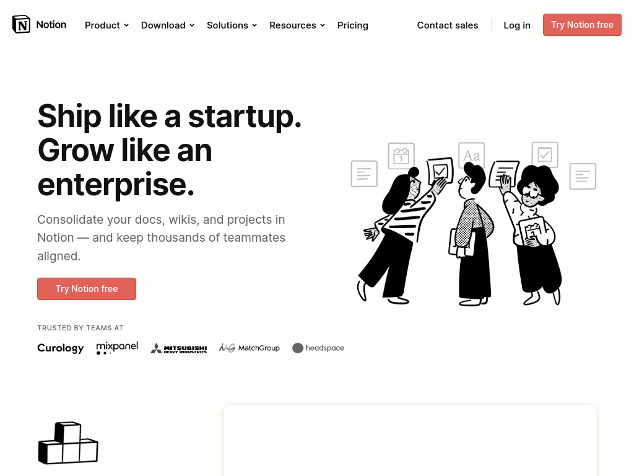Screen dimensions: 634x476
Task: Click the Aa typography icon in illustration
Action: [471, 155]
